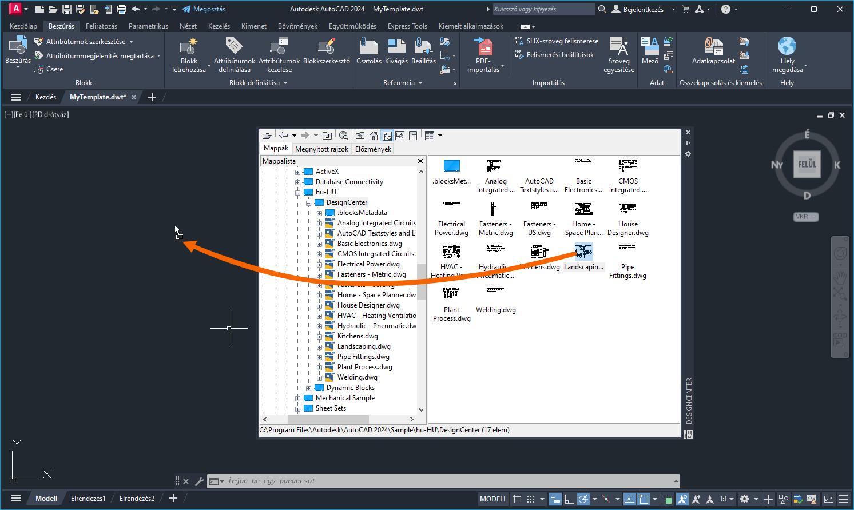Click the customization hamburger icon in status bar

(843, 499)
